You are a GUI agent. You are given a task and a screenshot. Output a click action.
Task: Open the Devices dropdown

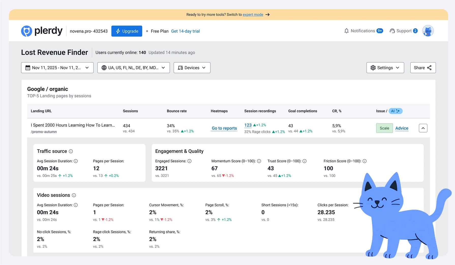(x=192, y=68)
